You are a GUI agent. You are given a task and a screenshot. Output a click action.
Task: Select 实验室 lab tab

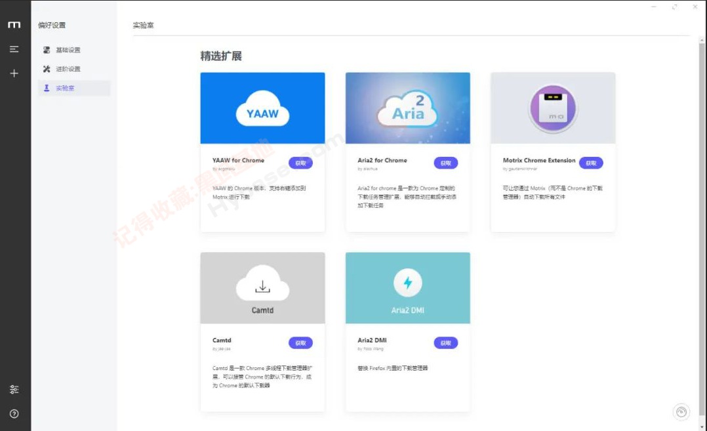click(74, 88)
